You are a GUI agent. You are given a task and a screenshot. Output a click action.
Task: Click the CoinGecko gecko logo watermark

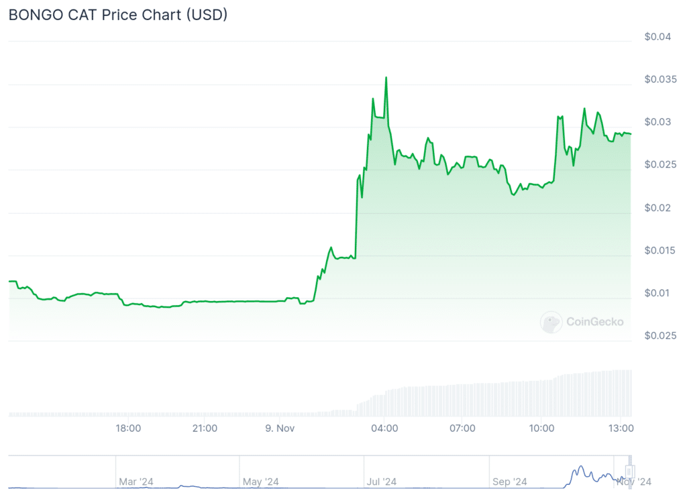pos(551,322)
